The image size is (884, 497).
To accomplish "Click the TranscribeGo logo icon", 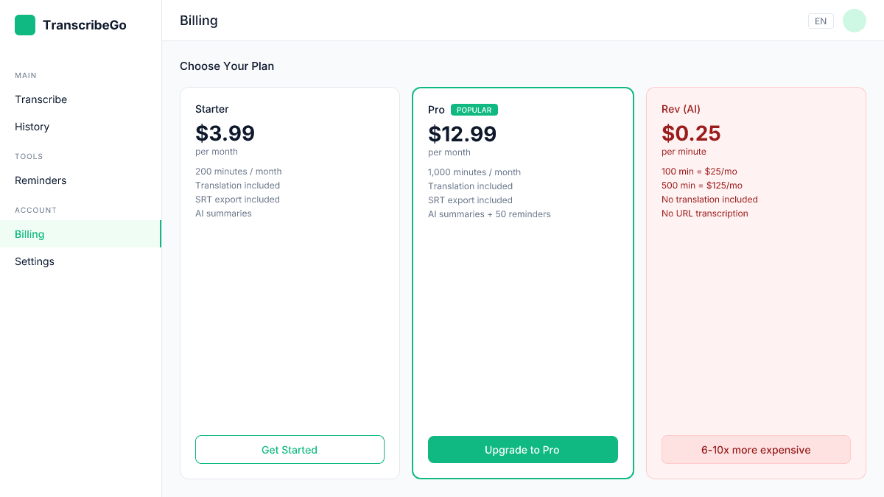I will tap(25, 24).
